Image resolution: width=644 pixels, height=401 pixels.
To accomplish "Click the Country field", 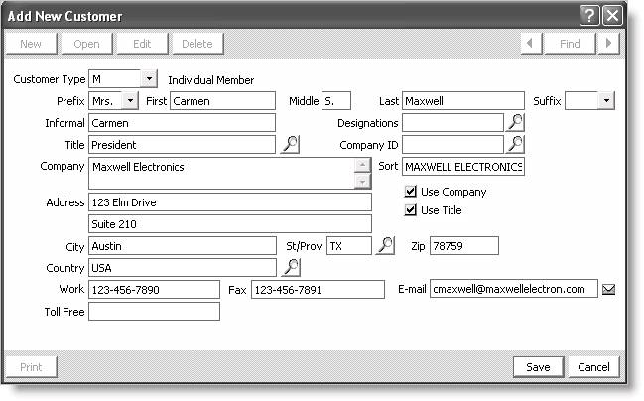I will click(x=183, y=267).
